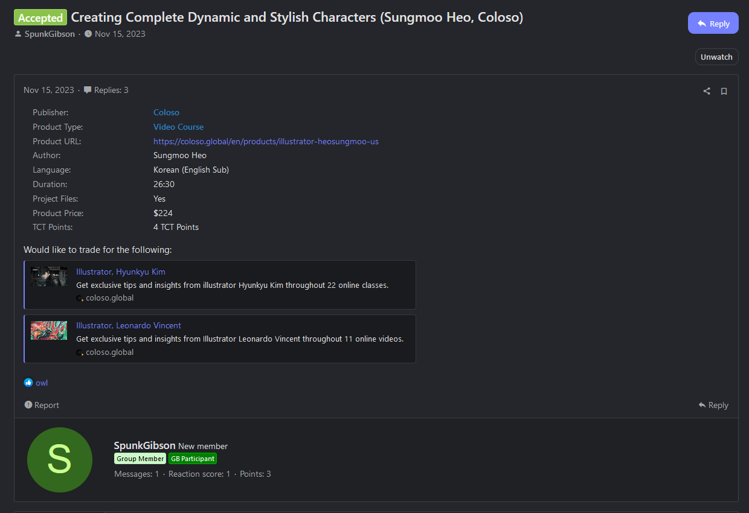Click the Reply link below the post
Image resolution: width=749 pixels, height=513 pixels.
click(713, 405)
